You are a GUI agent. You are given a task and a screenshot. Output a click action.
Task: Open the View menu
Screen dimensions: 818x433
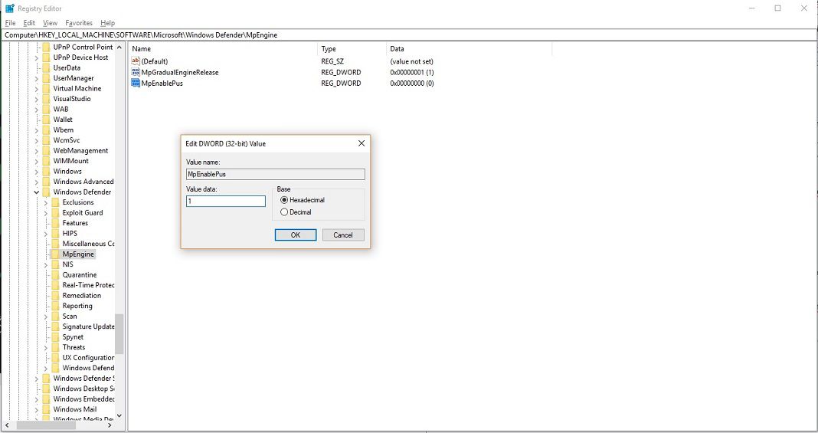[50, 23]
